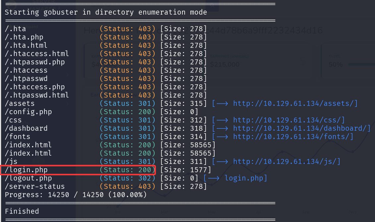Click the /.htaccess.html path text
This screenshot has height=222, width=375.
click(x=37, y=54)
